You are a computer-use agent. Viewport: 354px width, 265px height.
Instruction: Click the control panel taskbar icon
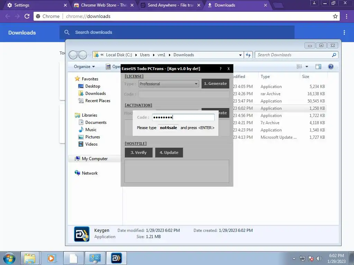(95, 258)
